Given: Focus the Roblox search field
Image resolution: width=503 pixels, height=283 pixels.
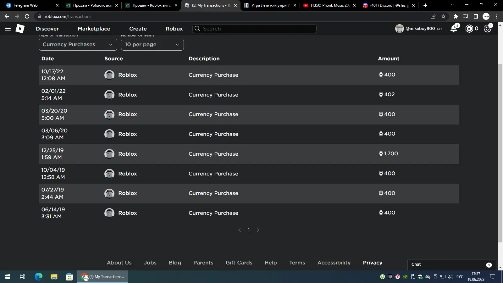Looking at the screenshot, I should click(254, 29).
